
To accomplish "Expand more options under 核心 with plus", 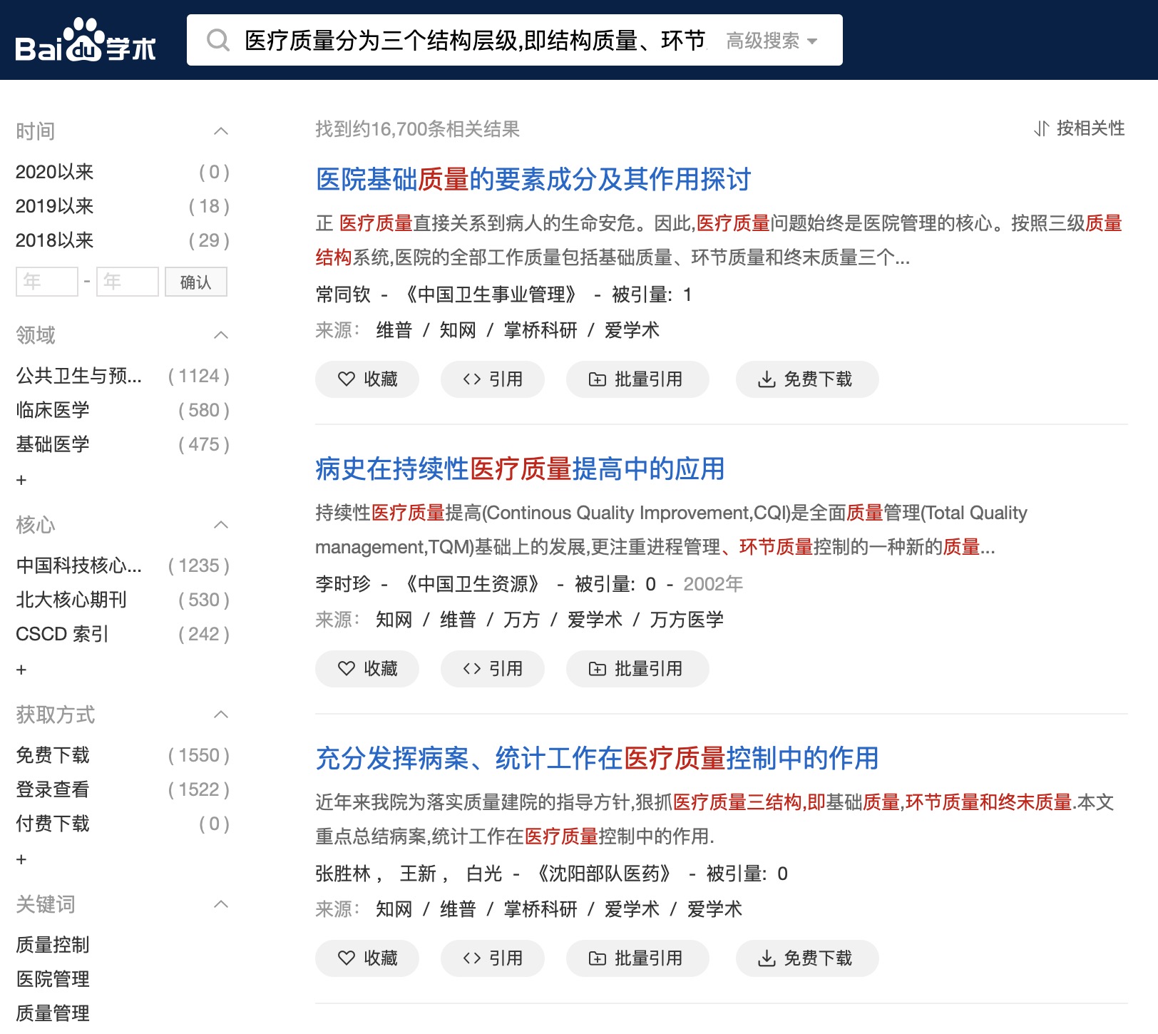I will [21, 670].
